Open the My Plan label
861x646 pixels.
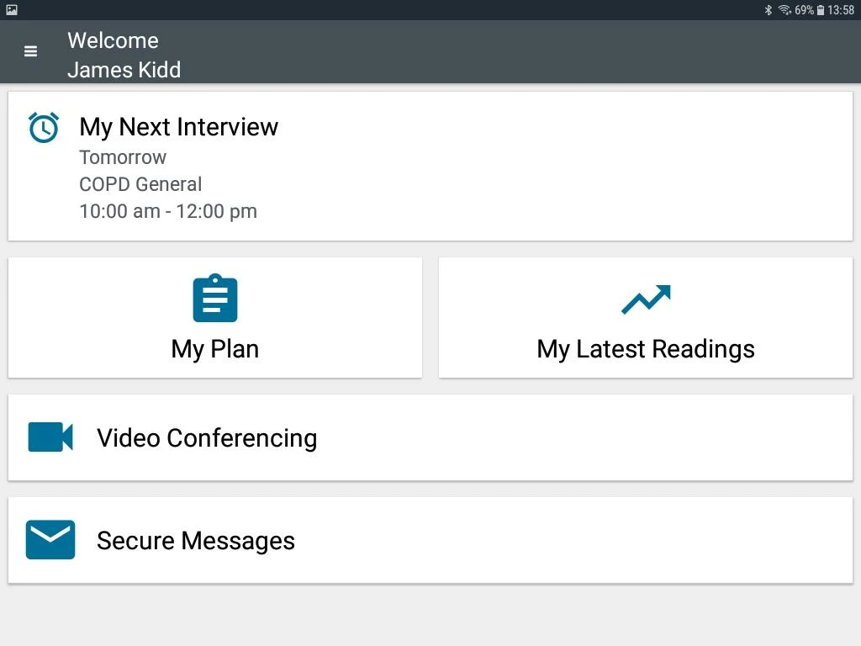[x=215, y=349]
